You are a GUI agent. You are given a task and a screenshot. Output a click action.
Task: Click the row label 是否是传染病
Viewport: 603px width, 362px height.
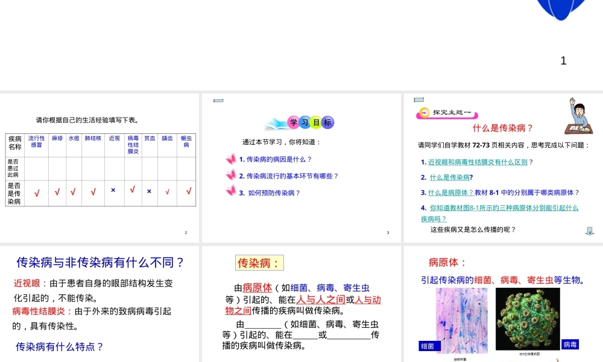pyautogui.click(x=14, y=194)
